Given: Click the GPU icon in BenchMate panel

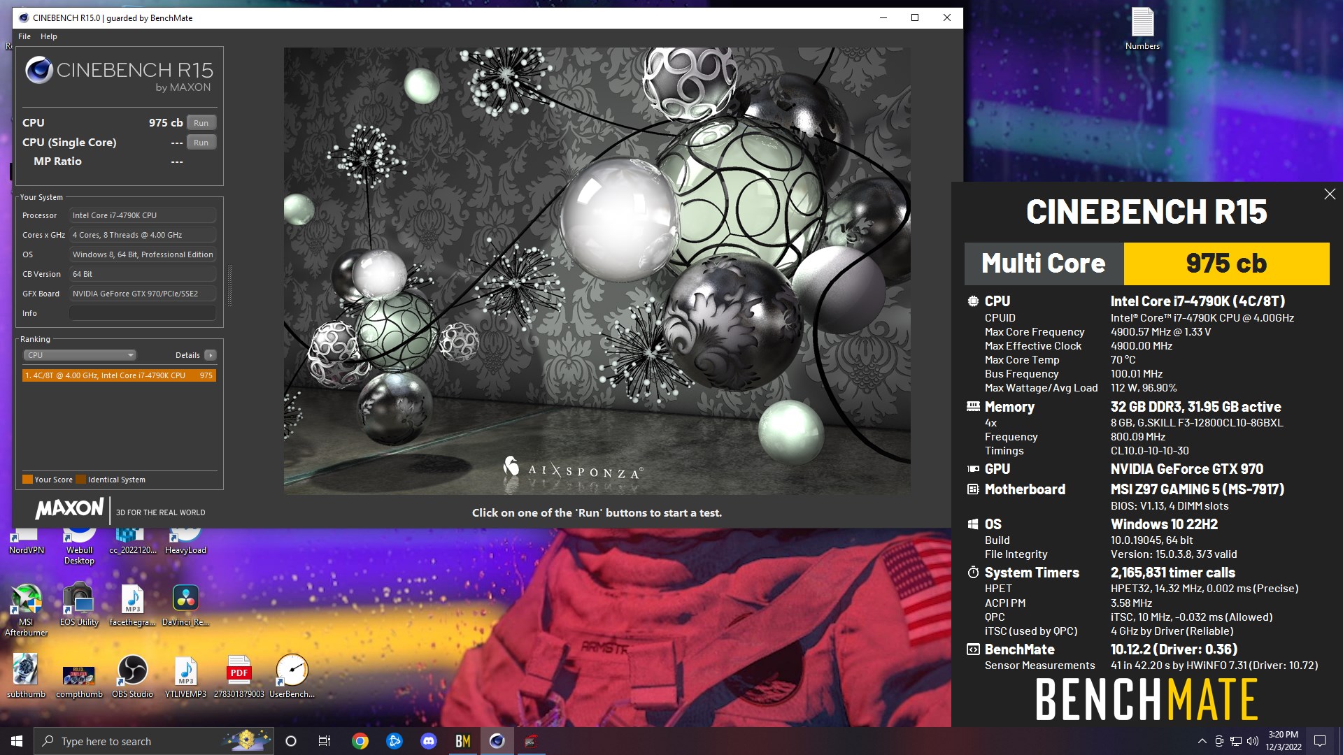Looking at the screenshot, I should (x=973, y=469).
